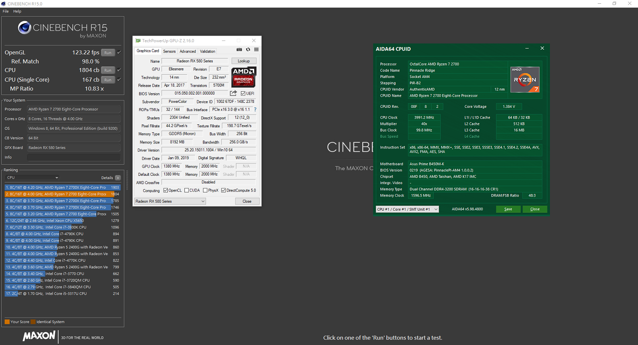The height and width of the screenshot is (345, 638).
Task: Select ranking row 6 Intel Xeon X5650
Action: [62, 221]
